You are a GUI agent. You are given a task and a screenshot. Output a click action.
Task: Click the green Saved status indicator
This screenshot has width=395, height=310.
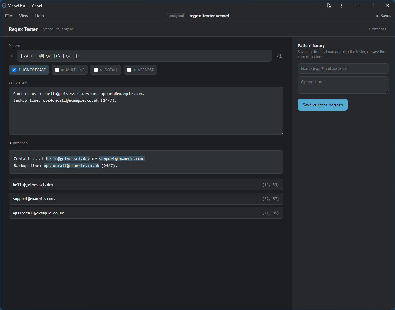pyautogui.click(x=384, y=16)
